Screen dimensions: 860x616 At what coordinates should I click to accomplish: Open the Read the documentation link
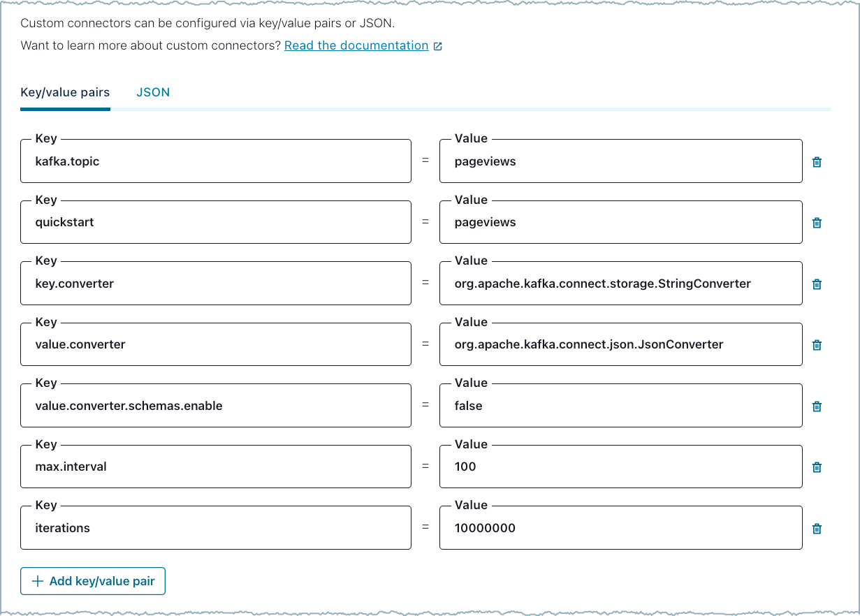(356, 45)
